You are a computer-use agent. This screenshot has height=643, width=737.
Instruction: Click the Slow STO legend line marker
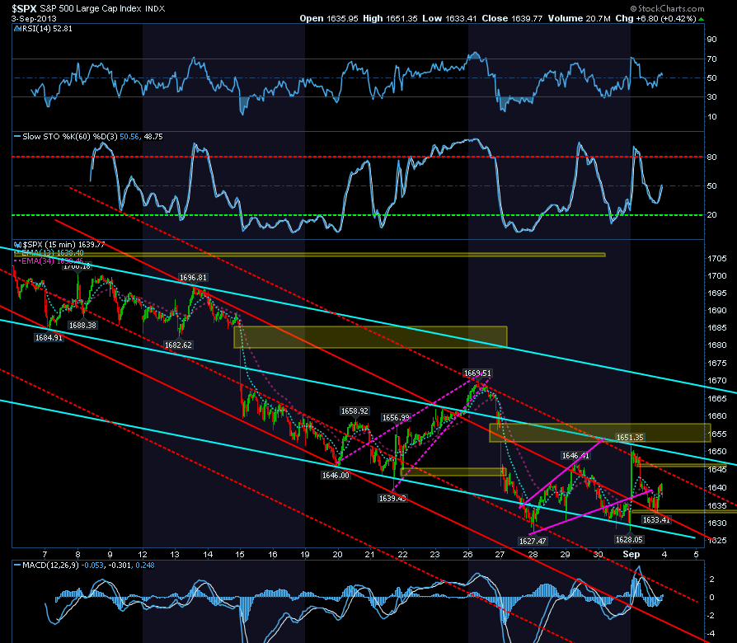pos(17,137)
